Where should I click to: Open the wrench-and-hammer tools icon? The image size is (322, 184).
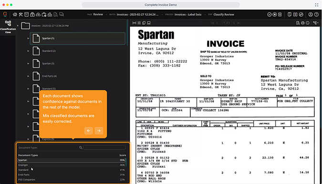pos(21,15)
